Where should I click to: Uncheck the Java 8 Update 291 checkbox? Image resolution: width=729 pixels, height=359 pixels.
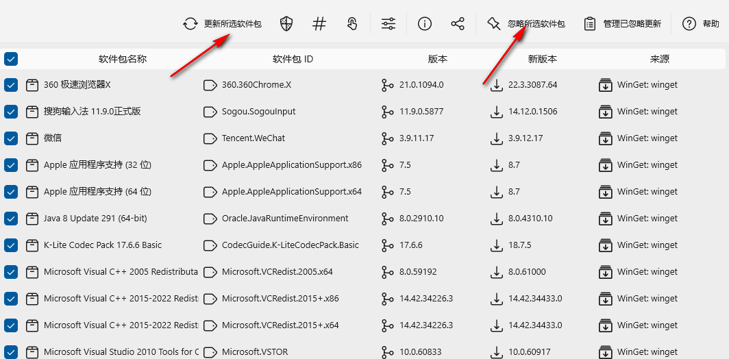point(11,218)
